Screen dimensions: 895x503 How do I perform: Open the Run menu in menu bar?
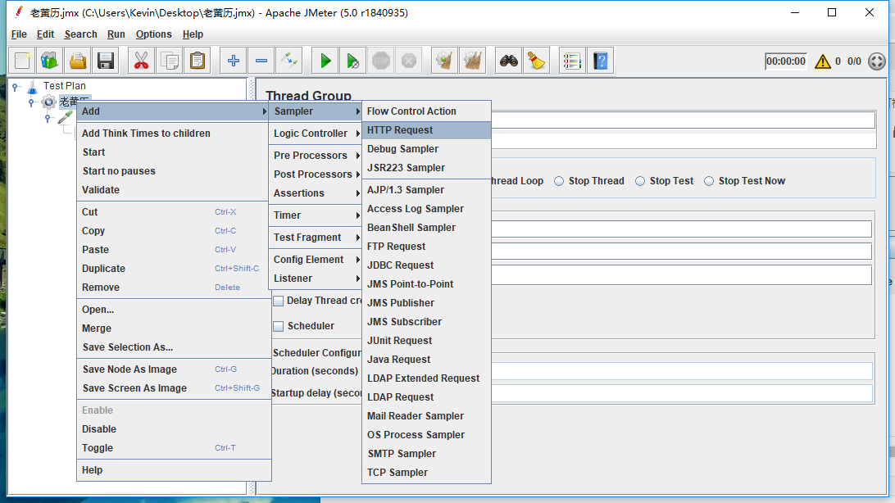[116, 34]
